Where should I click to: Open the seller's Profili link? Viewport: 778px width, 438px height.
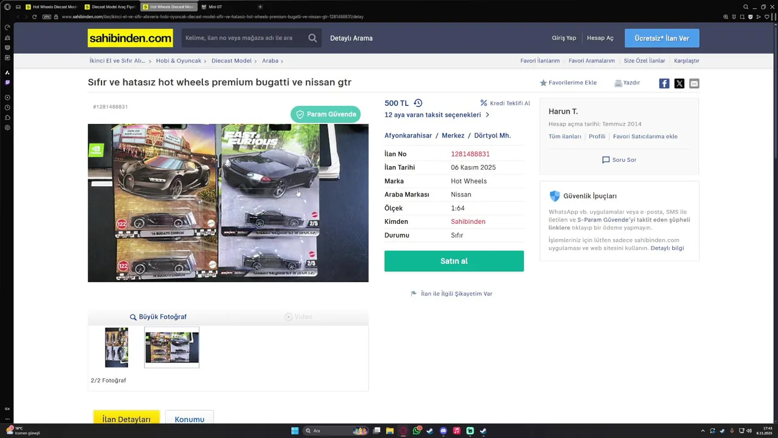point(597,136)
